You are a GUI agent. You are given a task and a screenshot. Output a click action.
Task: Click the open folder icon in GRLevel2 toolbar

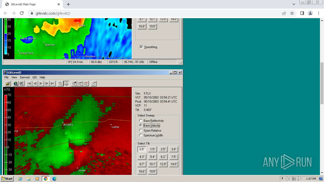[8, 84]
